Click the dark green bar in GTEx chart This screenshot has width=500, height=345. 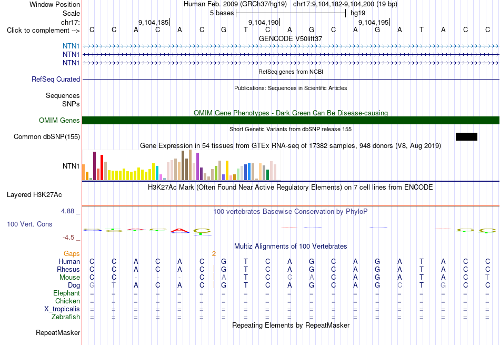point(267,175)
